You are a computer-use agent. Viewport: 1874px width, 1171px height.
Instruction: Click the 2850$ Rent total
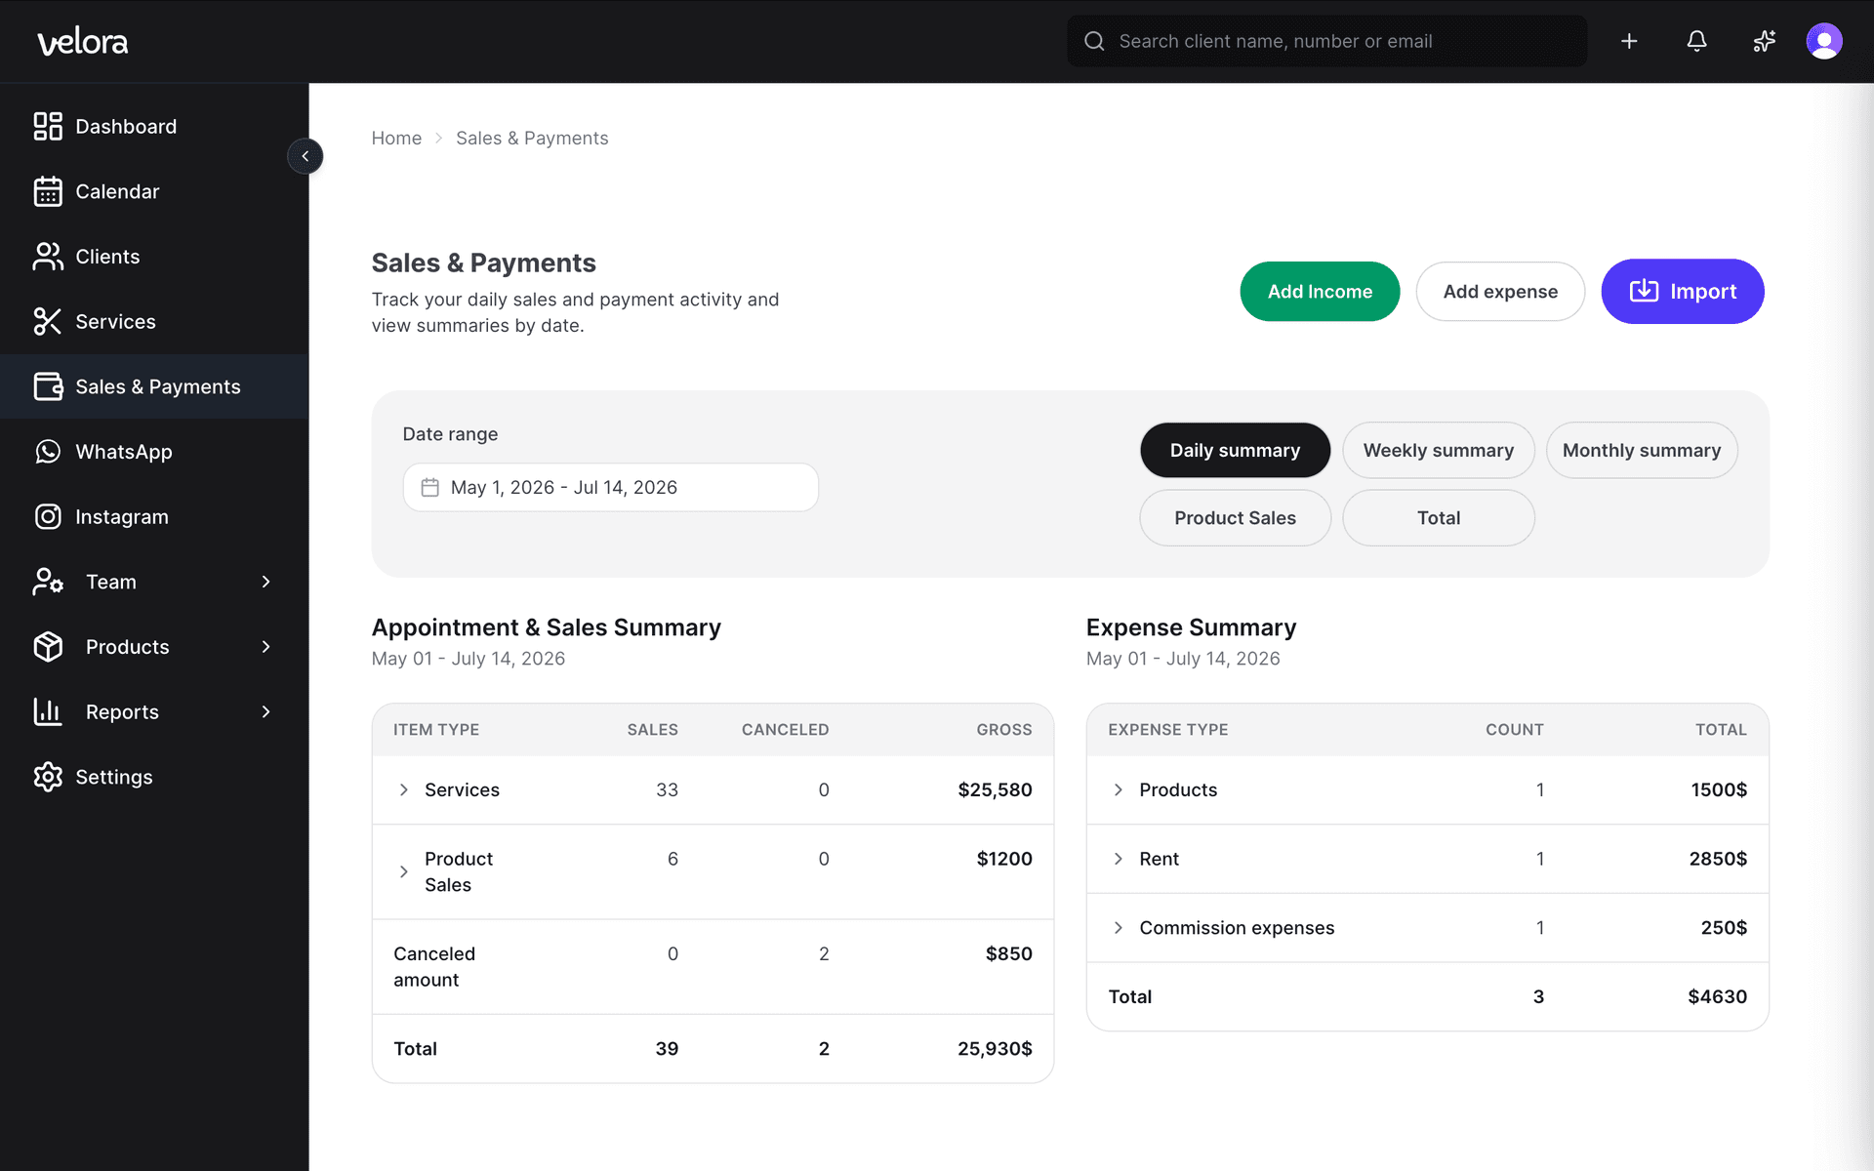(1718, 859)
